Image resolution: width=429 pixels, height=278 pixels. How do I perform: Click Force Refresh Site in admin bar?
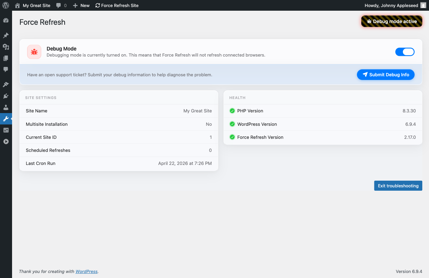click(117, 5)
